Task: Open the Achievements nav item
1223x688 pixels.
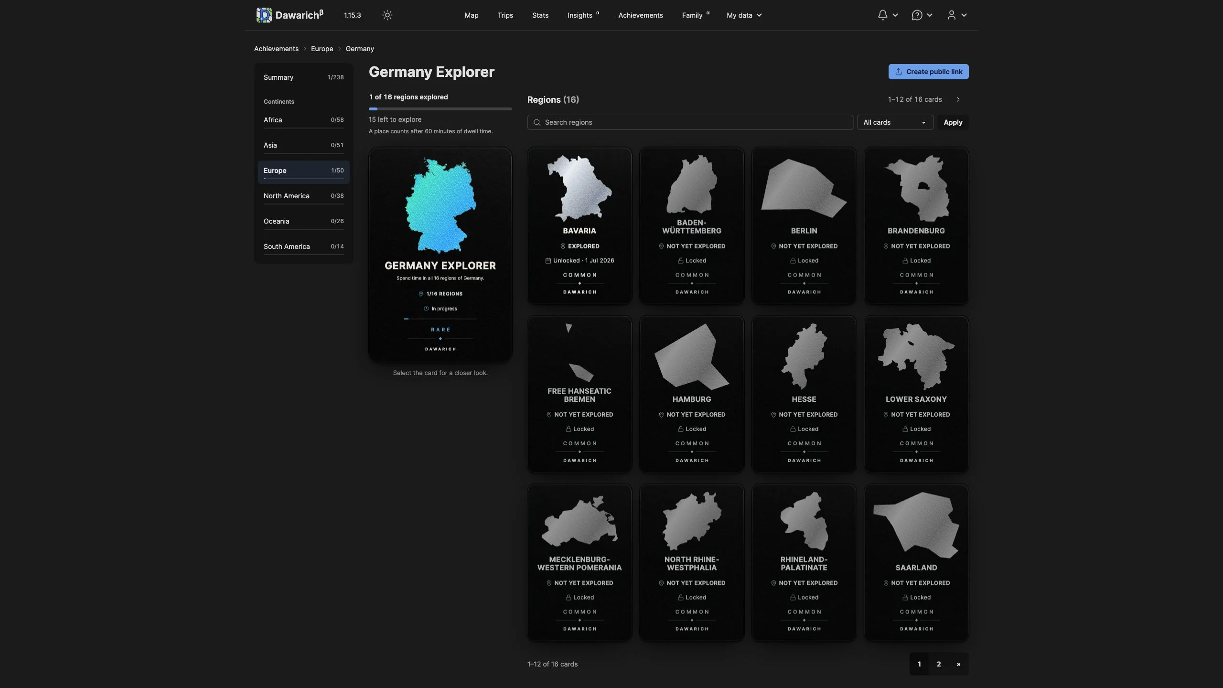Action: tap(640, 15)
